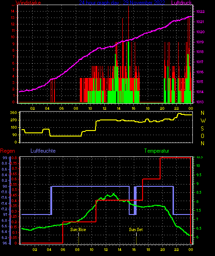
Task: Click pressure axis value 1022
Action: click(x=200, y=12)
